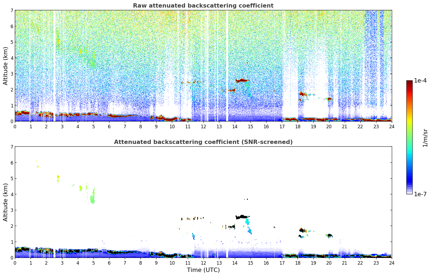Click the green-yellow feature near 5 UTC in the screened plot
The width and height of the screenshot is (431, 276).
[93, 196]
